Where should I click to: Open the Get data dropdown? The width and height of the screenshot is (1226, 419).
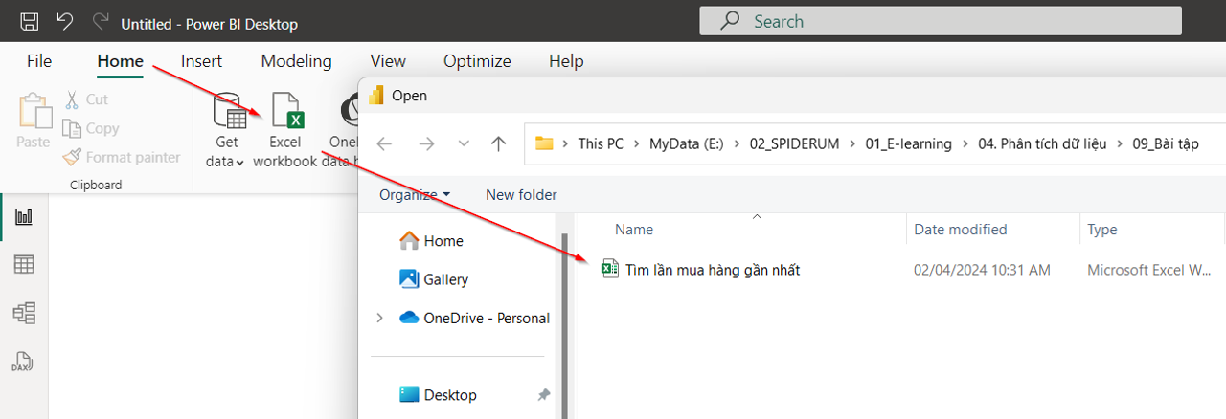[x=226, y=130]
